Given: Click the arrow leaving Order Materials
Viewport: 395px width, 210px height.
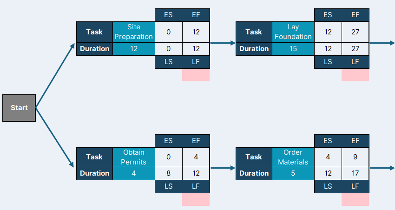Looking at the screenshot, I should 382,168.
